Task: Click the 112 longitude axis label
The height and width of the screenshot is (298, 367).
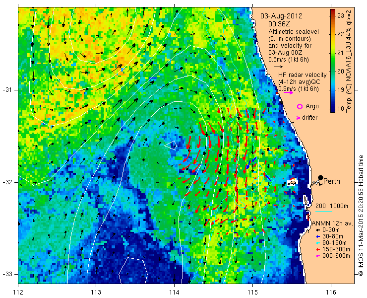Action: coord(18,293)
